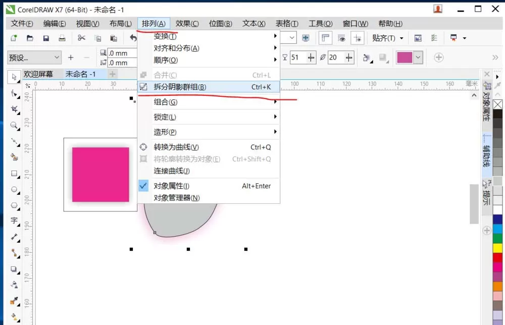Copy selection icon in toolbar
The width and height of the screenshot is (505, 325).
pos(97,38)
